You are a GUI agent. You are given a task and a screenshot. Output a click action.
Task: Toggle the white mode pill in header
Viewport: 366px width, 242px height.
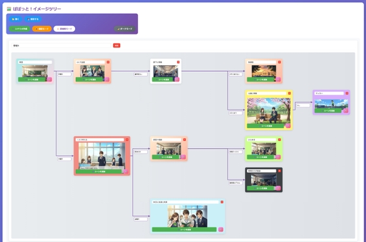tap(64, 29)
